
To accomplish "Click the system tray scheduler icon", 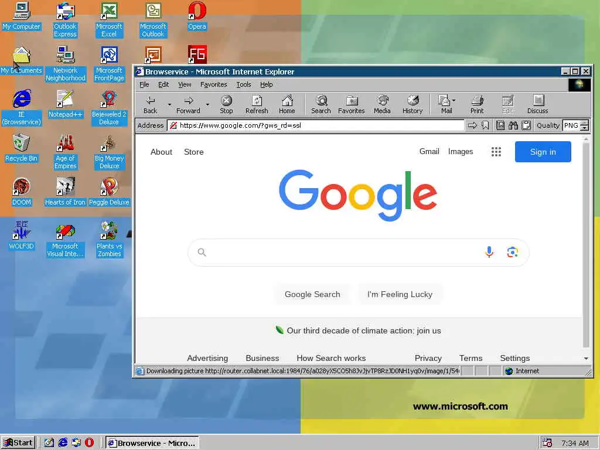I will 547,443.
